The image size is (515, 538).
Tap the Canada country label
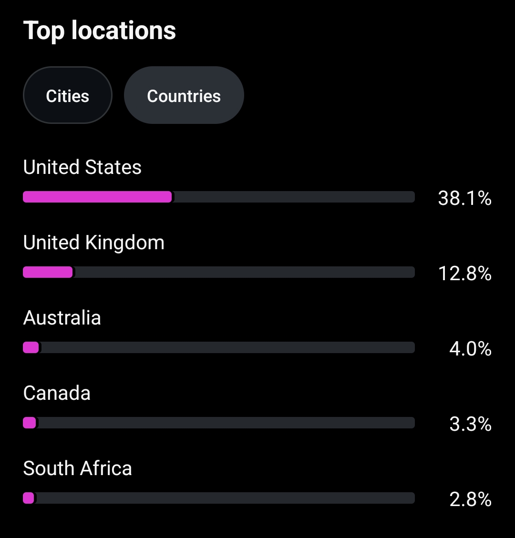pos(57,394)
